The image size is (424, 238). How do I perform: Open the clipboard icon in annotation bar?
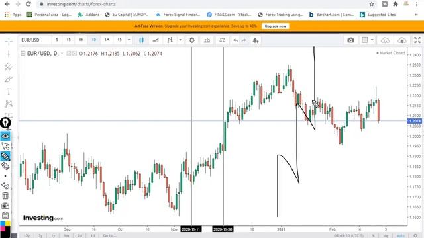5,216
